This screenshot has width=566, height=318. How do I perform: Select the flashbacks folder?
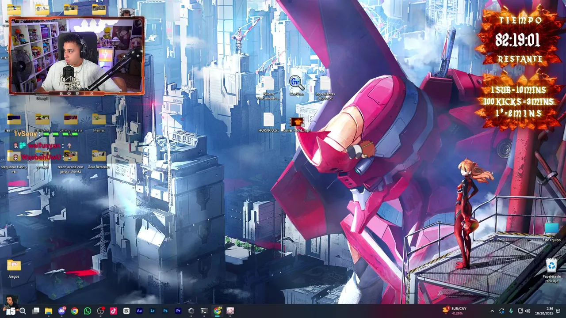point(42,123)
